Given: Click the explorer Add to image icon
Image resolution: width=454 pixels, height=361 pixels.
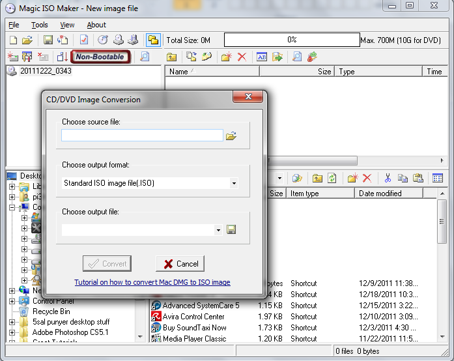Looking at the screenshot, I should point(297,178).
